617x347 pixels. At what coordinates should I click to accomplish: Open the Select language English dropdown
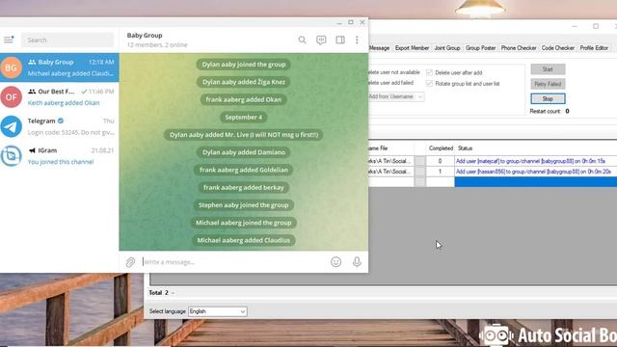(218, 311)
